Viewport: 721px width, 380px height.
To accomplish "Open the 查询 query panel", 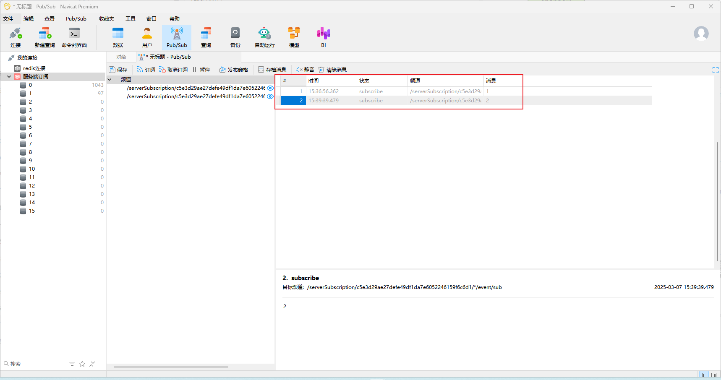I will 206,37.
